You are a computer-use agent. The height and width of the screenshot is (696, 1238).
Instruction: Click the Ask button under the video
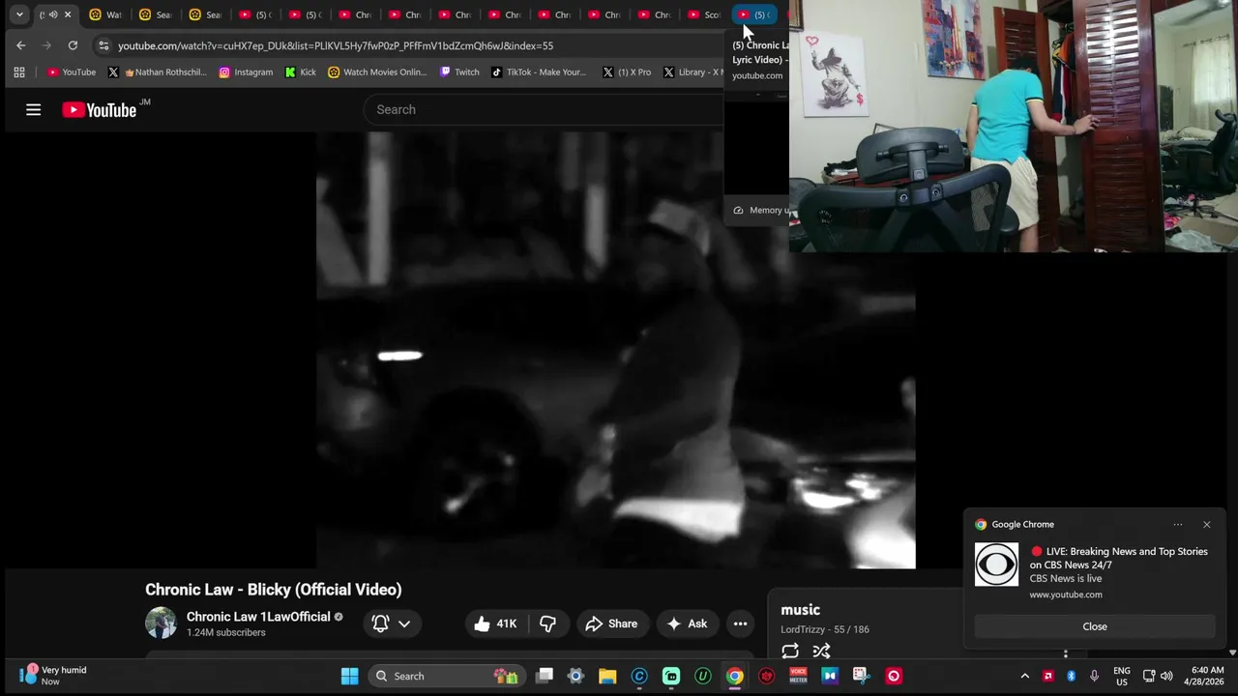(687, 623)
